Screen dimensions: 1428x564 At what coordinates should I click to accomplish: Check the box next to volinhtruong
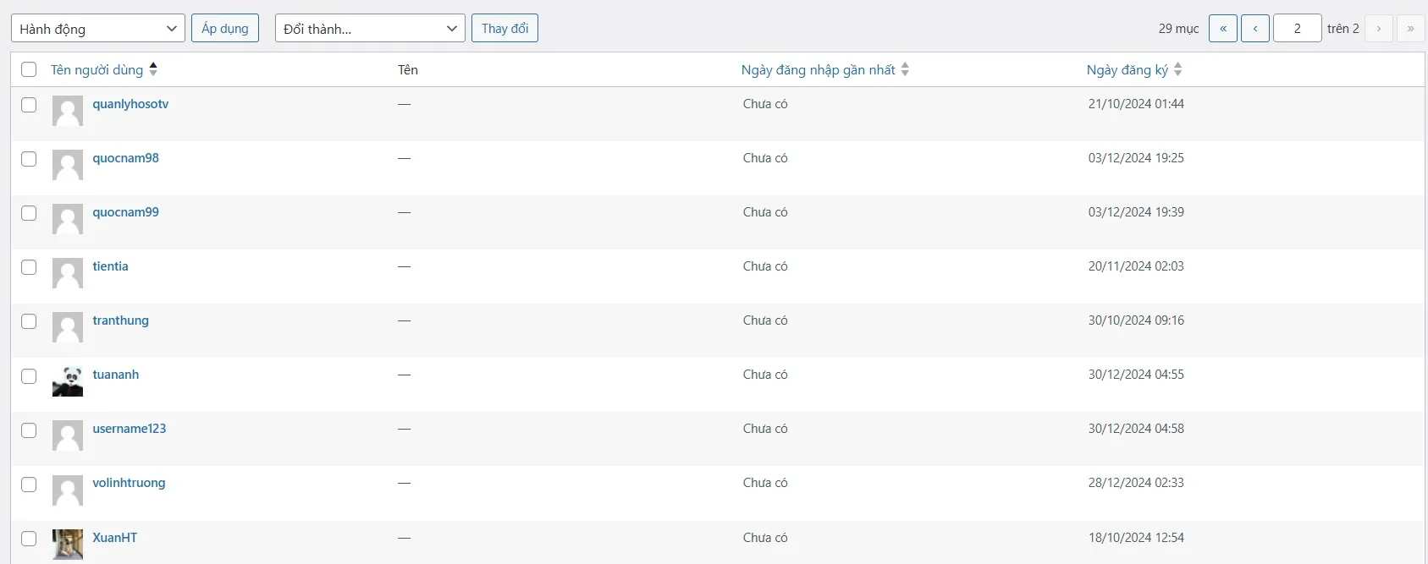click(x=29, y=485)
